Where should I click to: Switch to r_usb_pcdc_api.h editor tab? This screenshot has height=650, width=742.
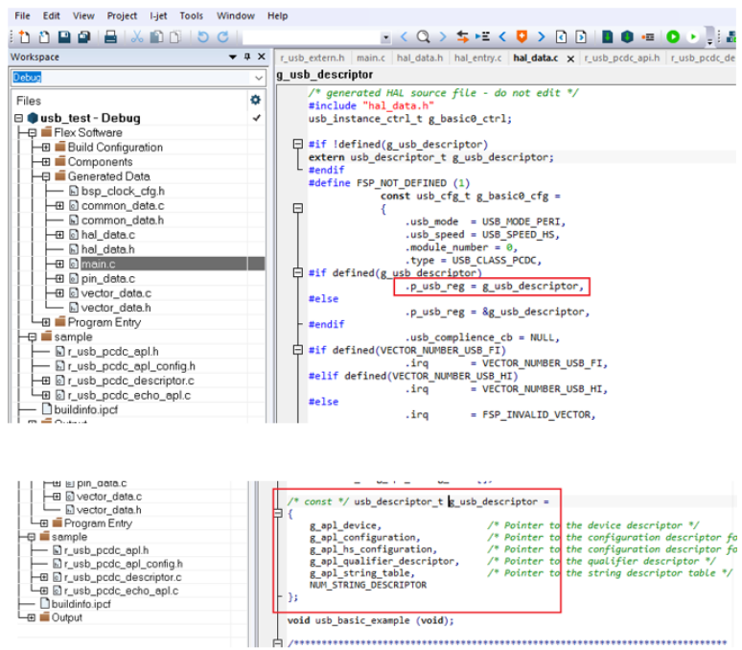pos(622,58)
